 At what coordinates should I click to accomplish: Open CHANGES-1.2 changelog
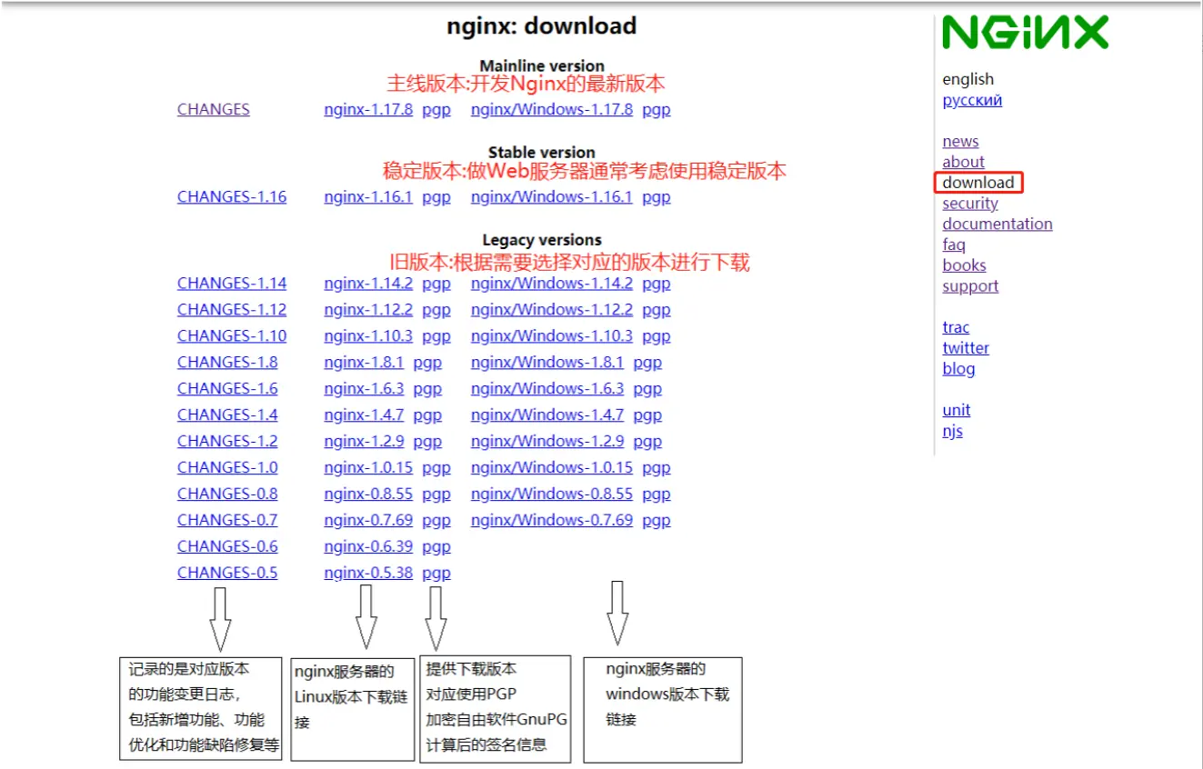point(227,441)
